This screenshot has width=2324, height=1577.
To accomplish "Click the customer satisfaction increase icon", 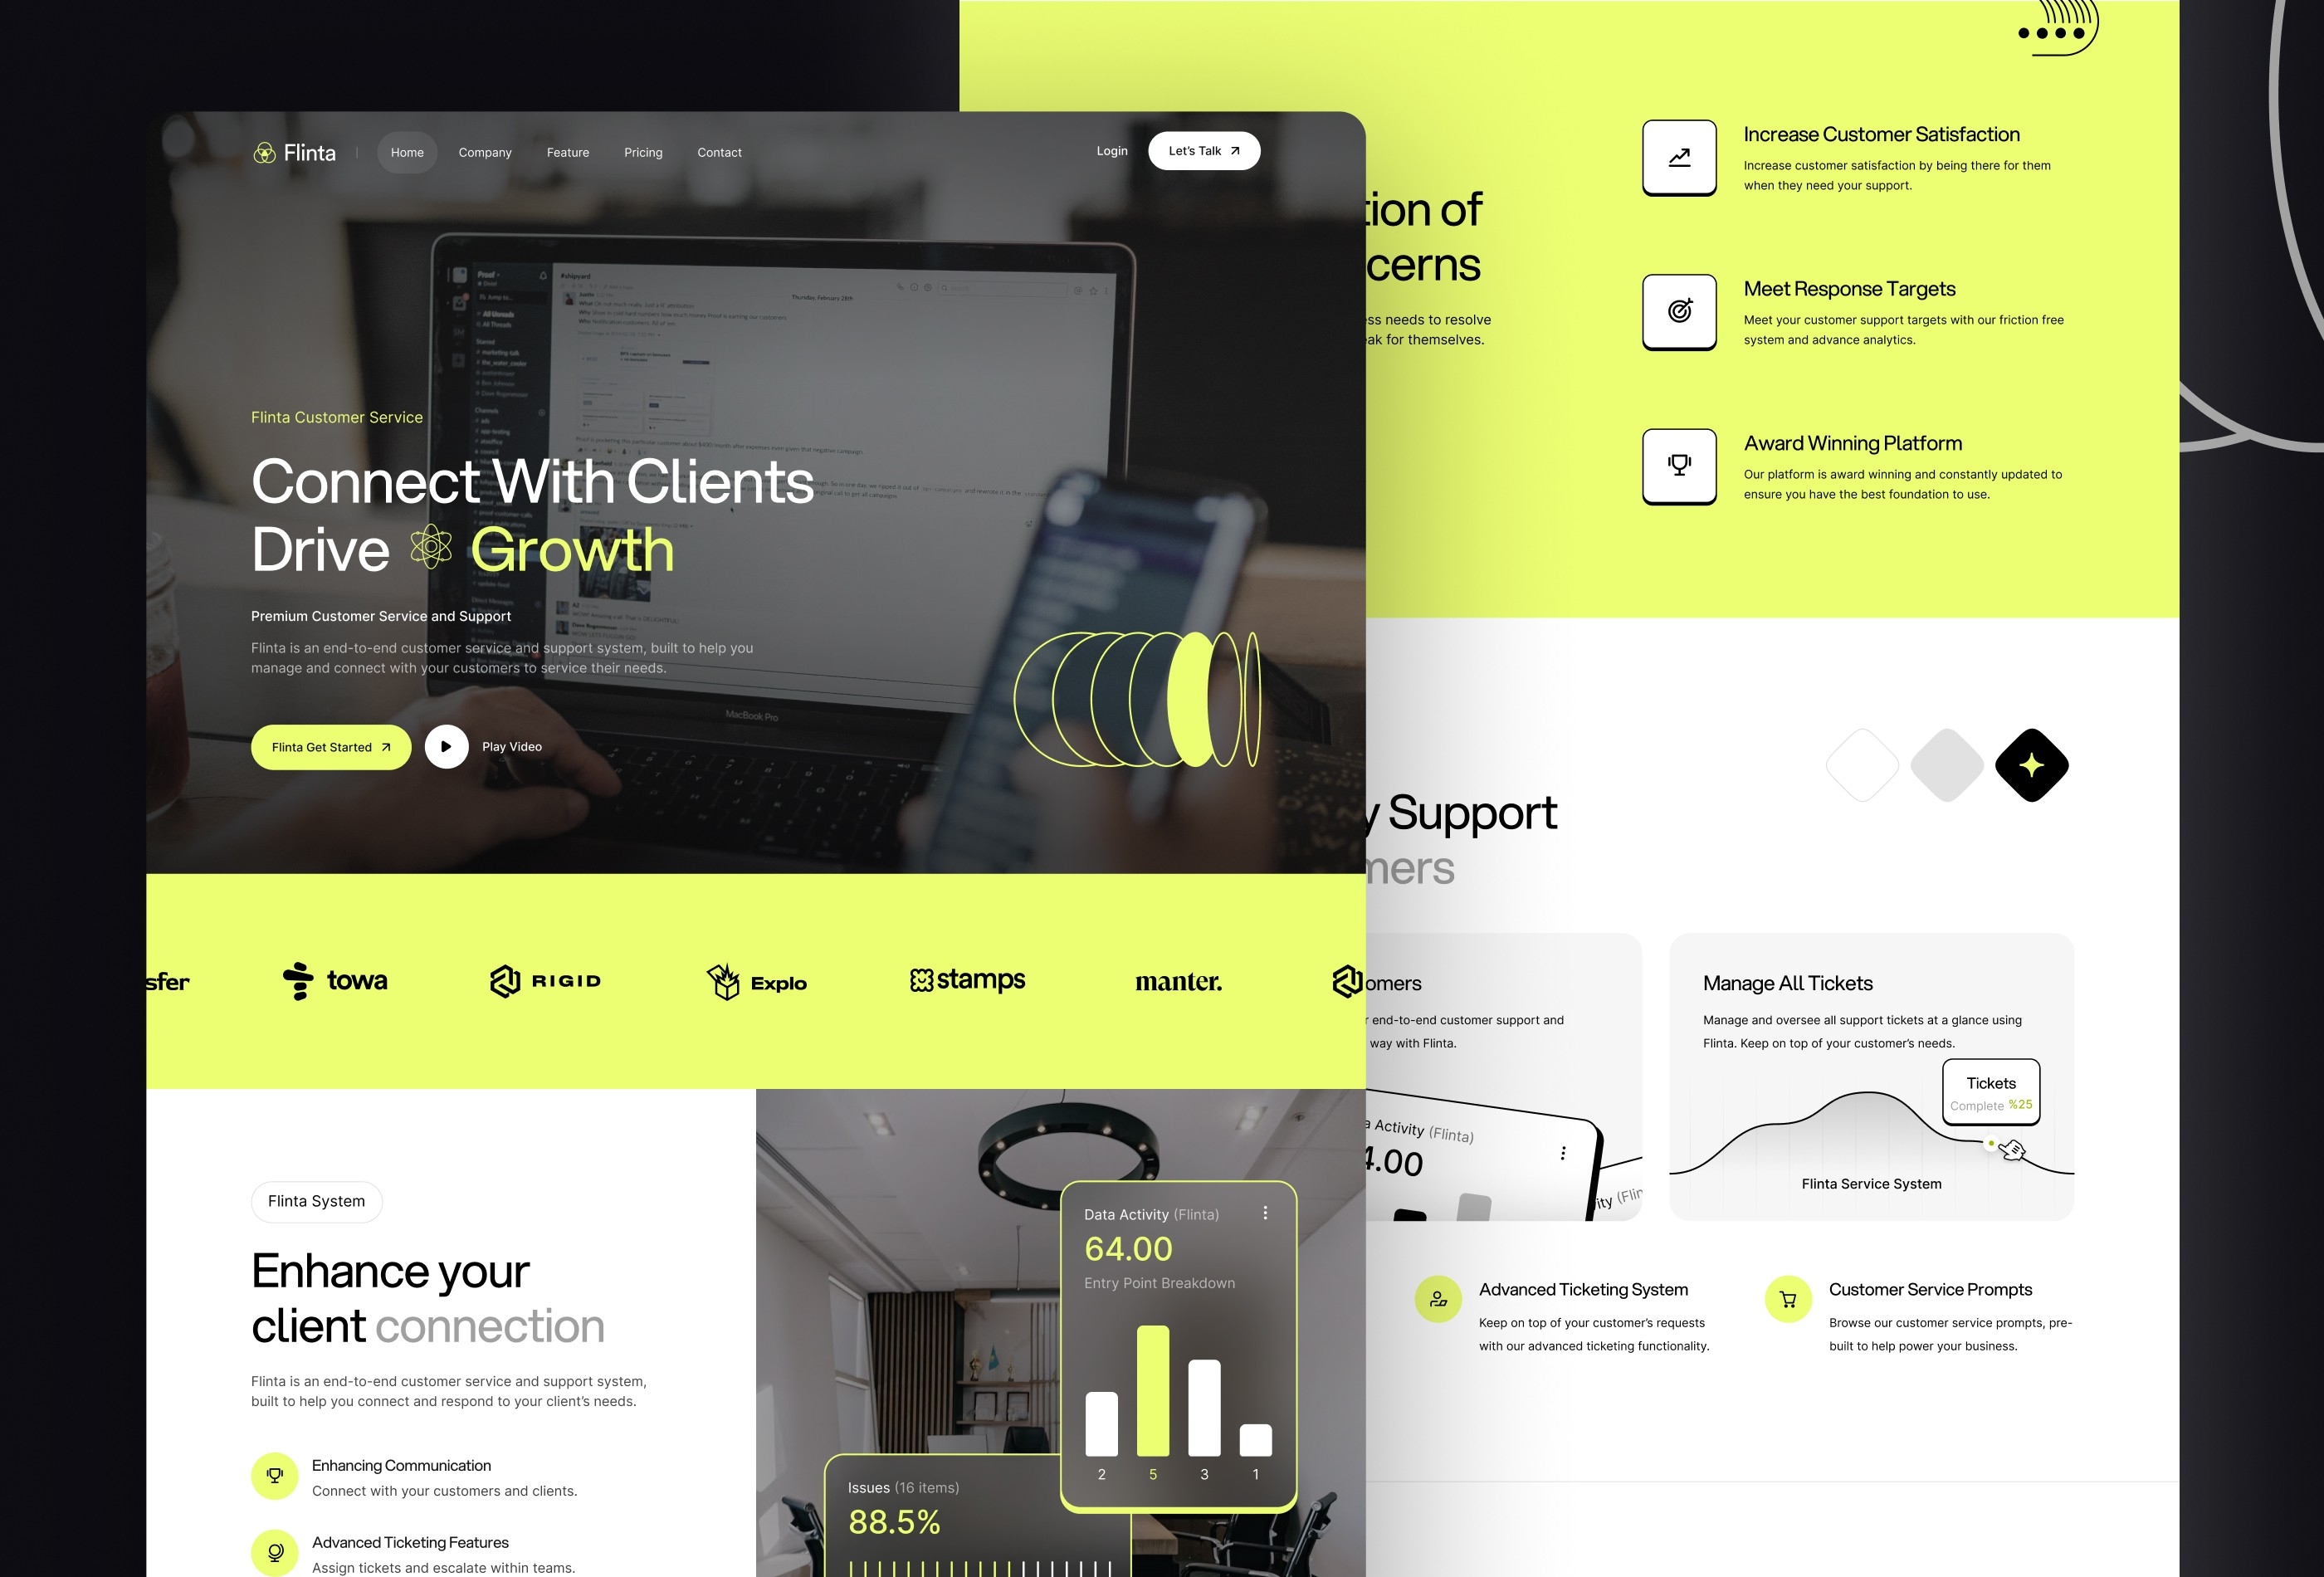I will 1680,157.
